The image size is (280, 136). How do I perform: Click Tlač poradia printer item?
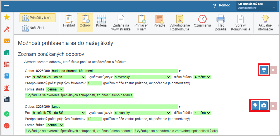[221, 23]
